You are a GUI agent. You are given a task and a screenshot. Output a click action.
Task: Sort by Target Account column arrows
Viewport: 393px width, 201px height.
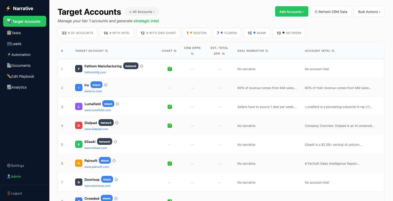106,51
